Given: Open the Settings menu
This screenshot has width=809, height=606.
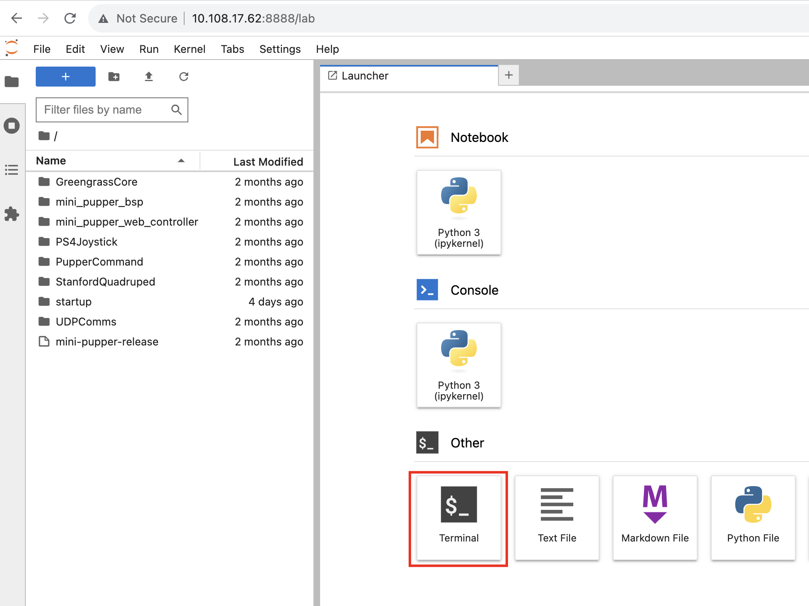Looking at the screenshot, I should pyautogui.click(x=280, y=49).
